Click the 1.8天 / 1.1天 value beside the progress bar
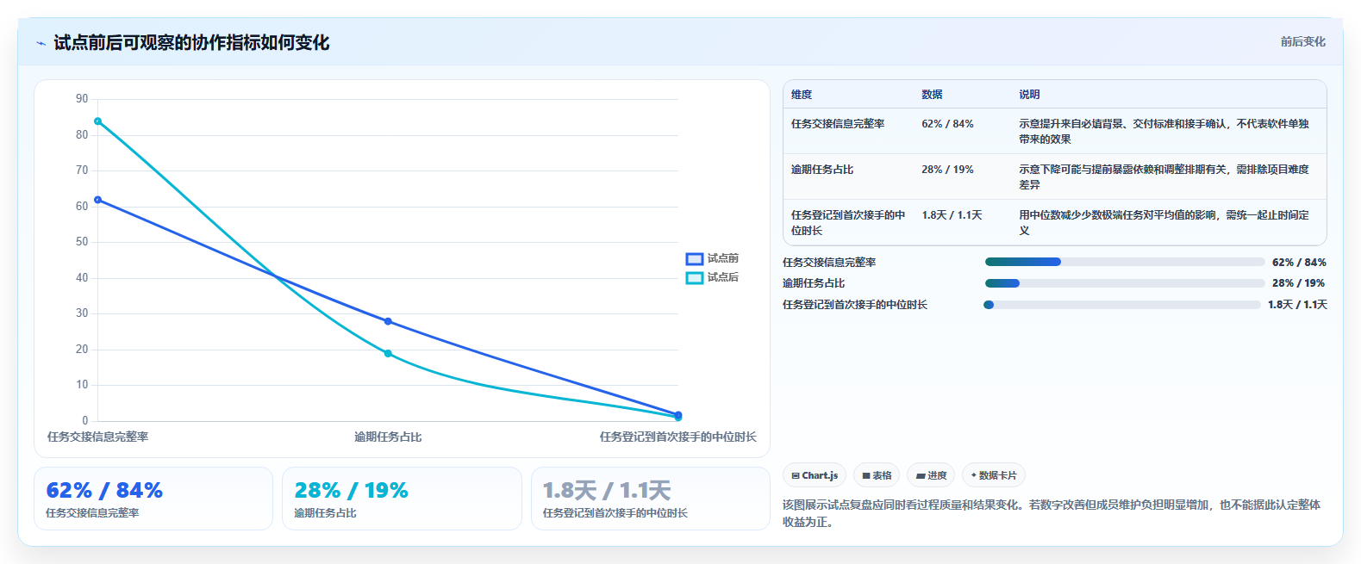 [1297, 305]
